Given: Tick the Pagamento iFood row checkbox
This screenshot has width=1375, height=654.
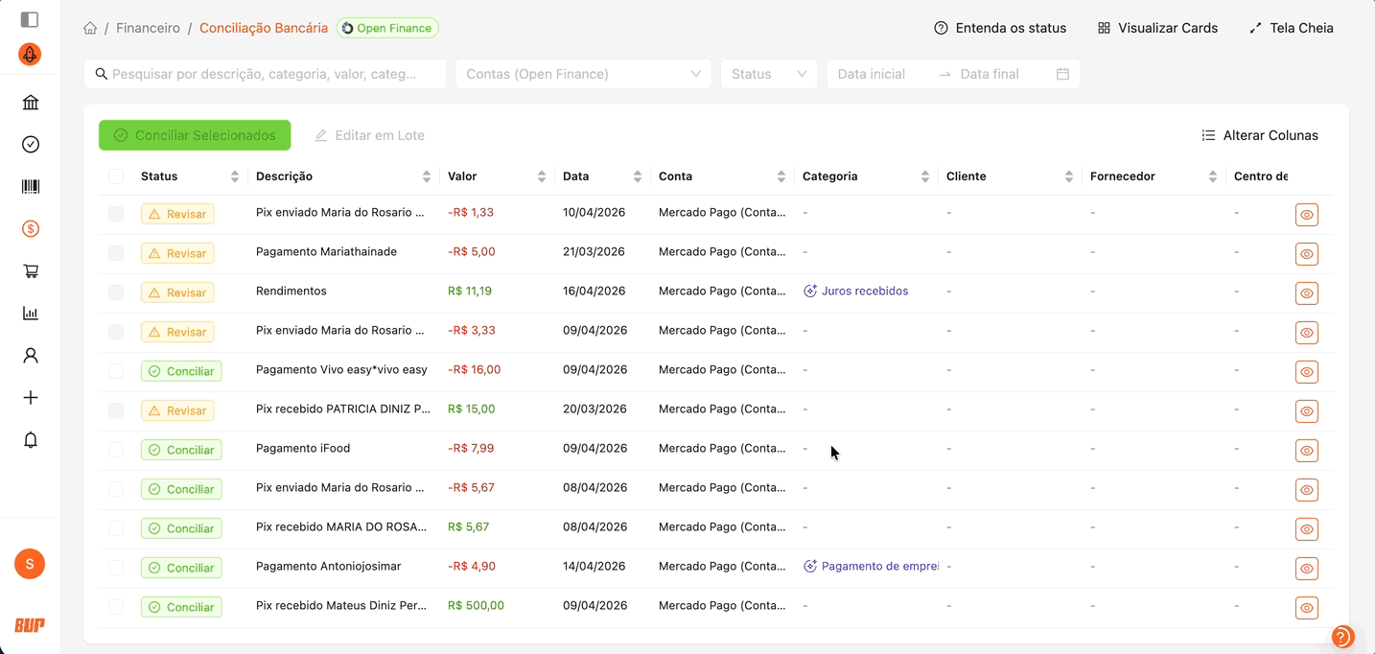Looking at the screenshot, I should click(x=116, y=450).
